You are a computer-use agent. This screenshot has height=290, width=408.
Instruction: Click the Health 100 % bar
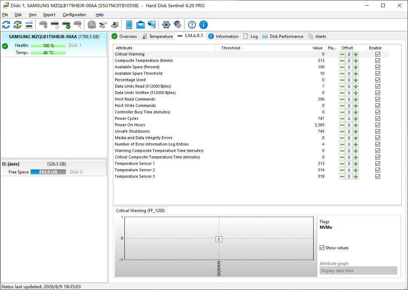pos(48,45)
